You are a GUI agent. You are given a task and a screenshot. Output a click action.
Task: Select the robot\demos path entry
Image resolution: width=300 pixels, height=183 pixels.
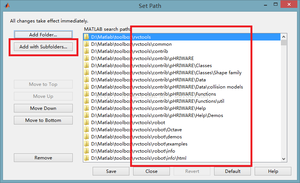[182, 136]
